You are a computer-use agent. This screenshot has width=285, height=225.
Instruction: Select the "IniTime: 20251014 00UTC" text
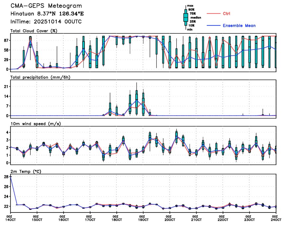pyautogui.click(x=46, y=22)
